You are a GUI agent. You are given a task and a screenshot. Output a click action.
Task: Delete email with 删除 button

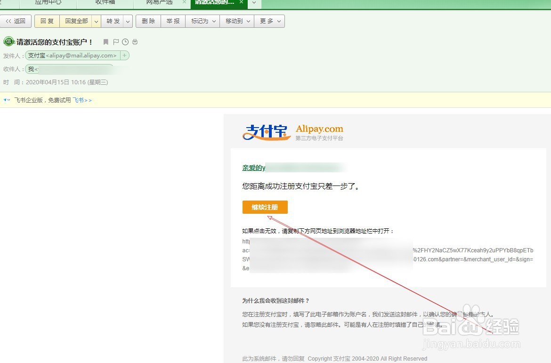[x=148, y=22]
